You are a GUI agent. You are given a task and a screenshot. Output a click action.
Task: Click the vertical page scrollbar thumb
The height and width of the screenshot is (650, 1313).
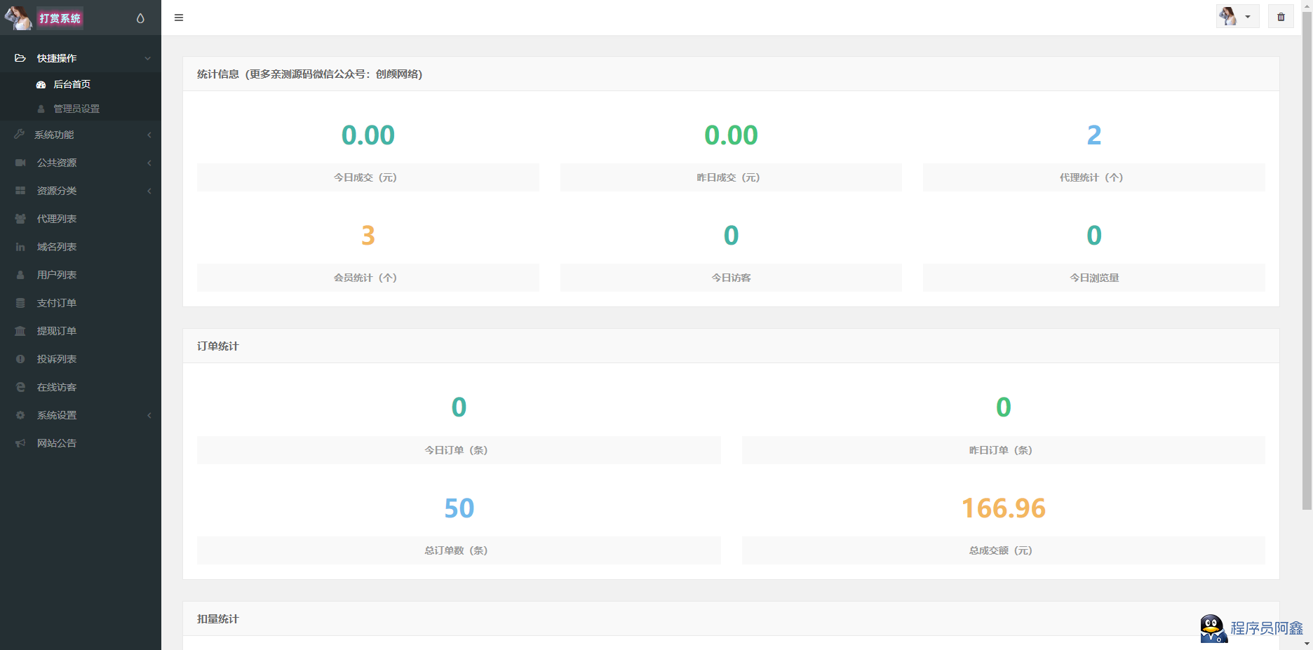tap(1307, 259)
